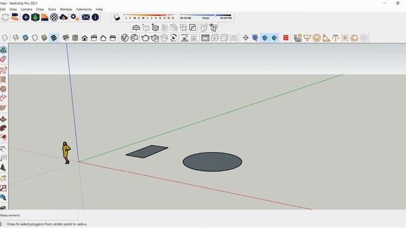Image resolution: width=406 pixels, height=228 pixels.
Task: Click the cube with star icon
Action: click(155, 27)
